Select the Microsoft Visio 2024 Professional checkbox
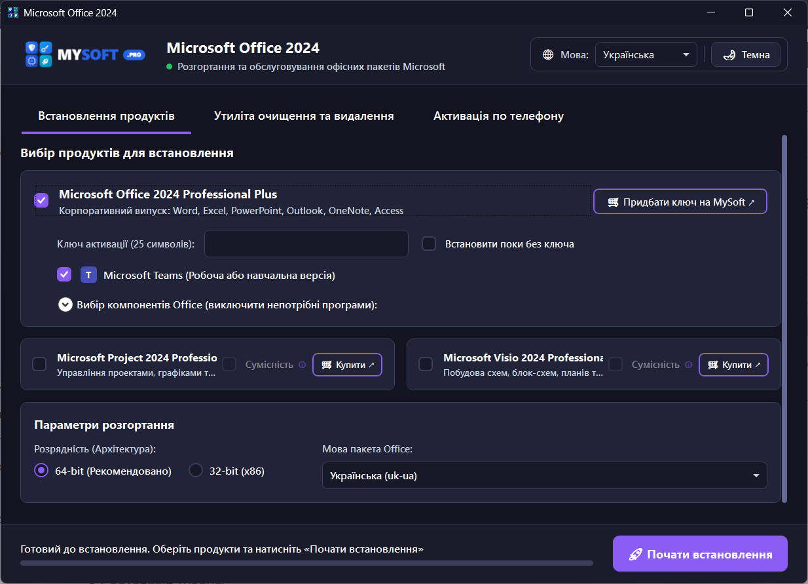The image size is (808, 584). [426, 364]
